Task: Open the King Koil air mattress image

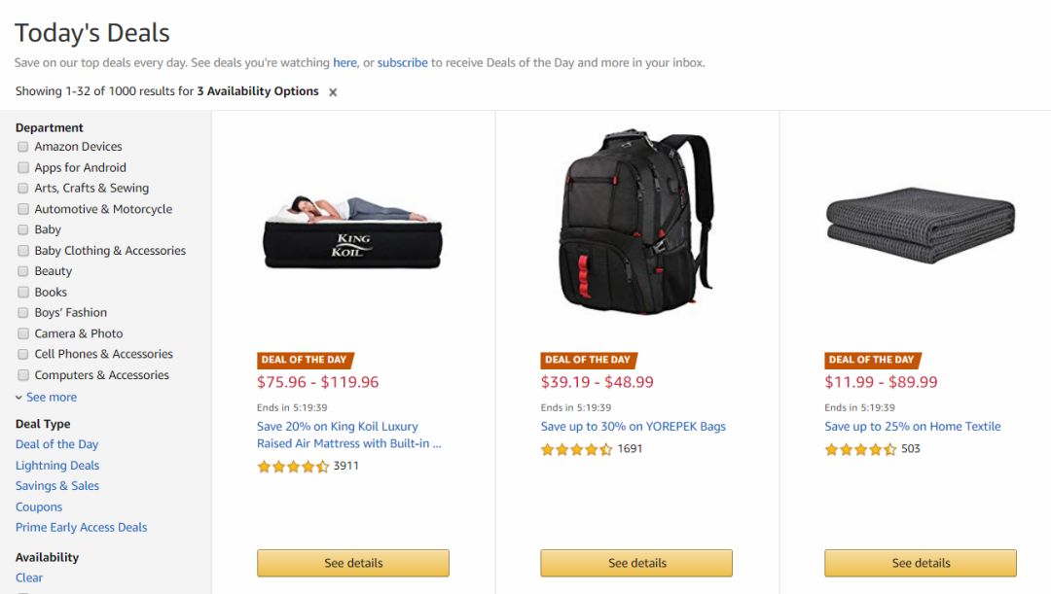Action: (x=352, y=231)
